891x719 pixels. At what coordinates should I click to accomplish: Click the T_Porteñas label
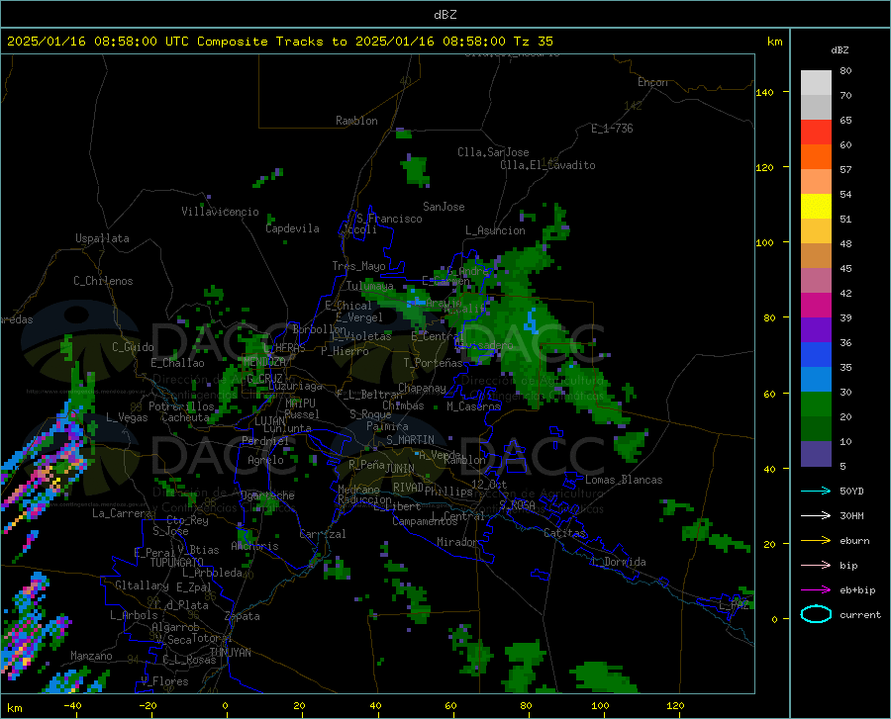[x=433, y=363]
